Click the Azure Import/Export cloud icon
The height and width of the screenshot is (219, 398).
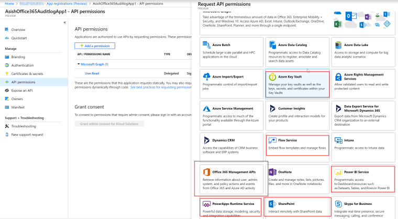[x=207, y=76]
